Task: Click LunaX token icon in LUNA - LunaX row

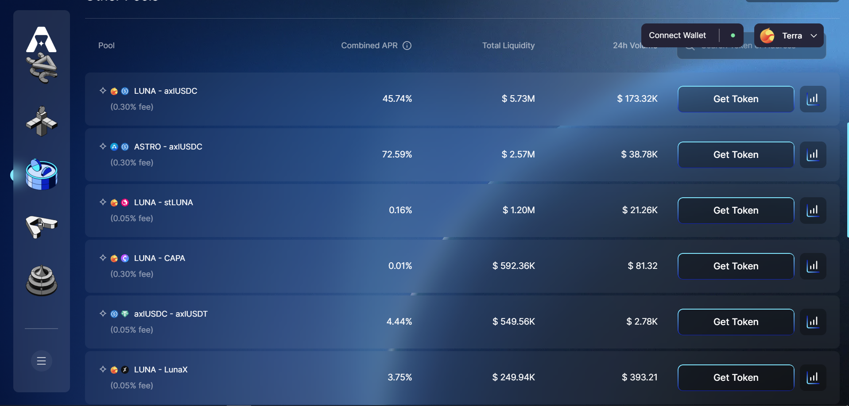Action: [x=125, y=370]
